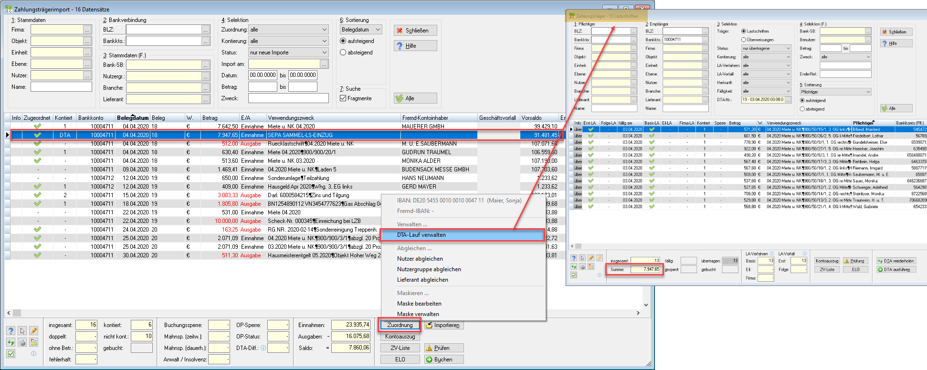The width and height of the screenshot is (927, 370).
Task: Click the horizontal scrollbar of the Zahlungsträger table
Action: coord(748,246)
